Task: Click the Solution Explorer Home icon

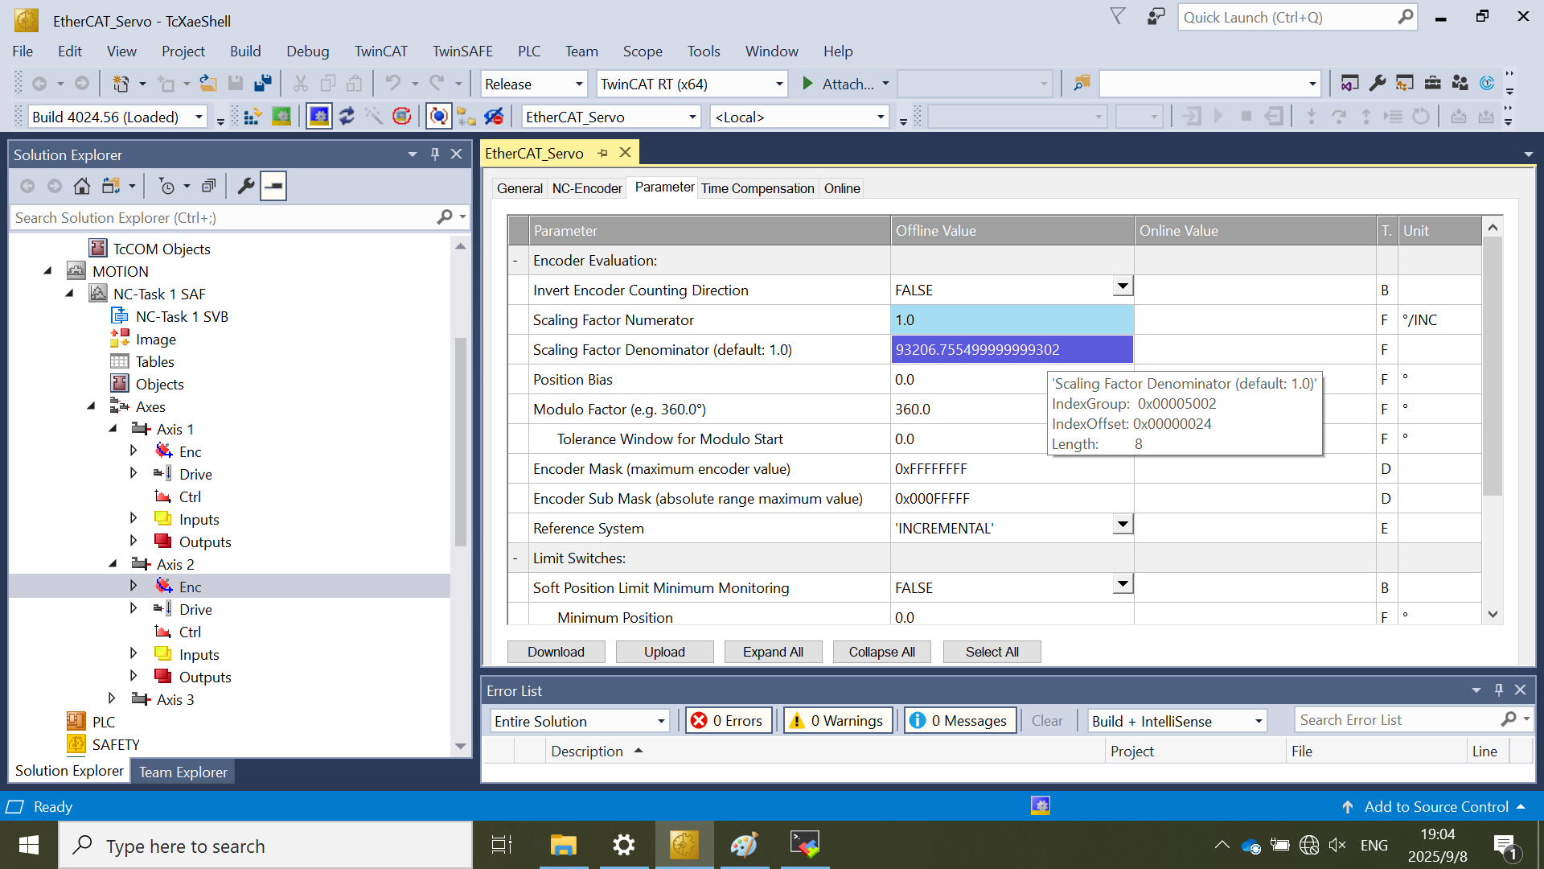Action: [81, 186]
